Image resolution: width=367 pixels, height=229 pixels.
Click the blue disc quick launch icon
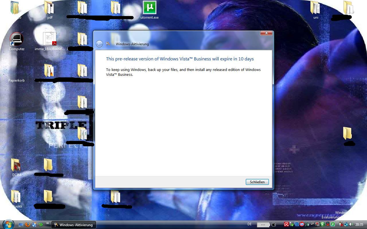point(34,225)
